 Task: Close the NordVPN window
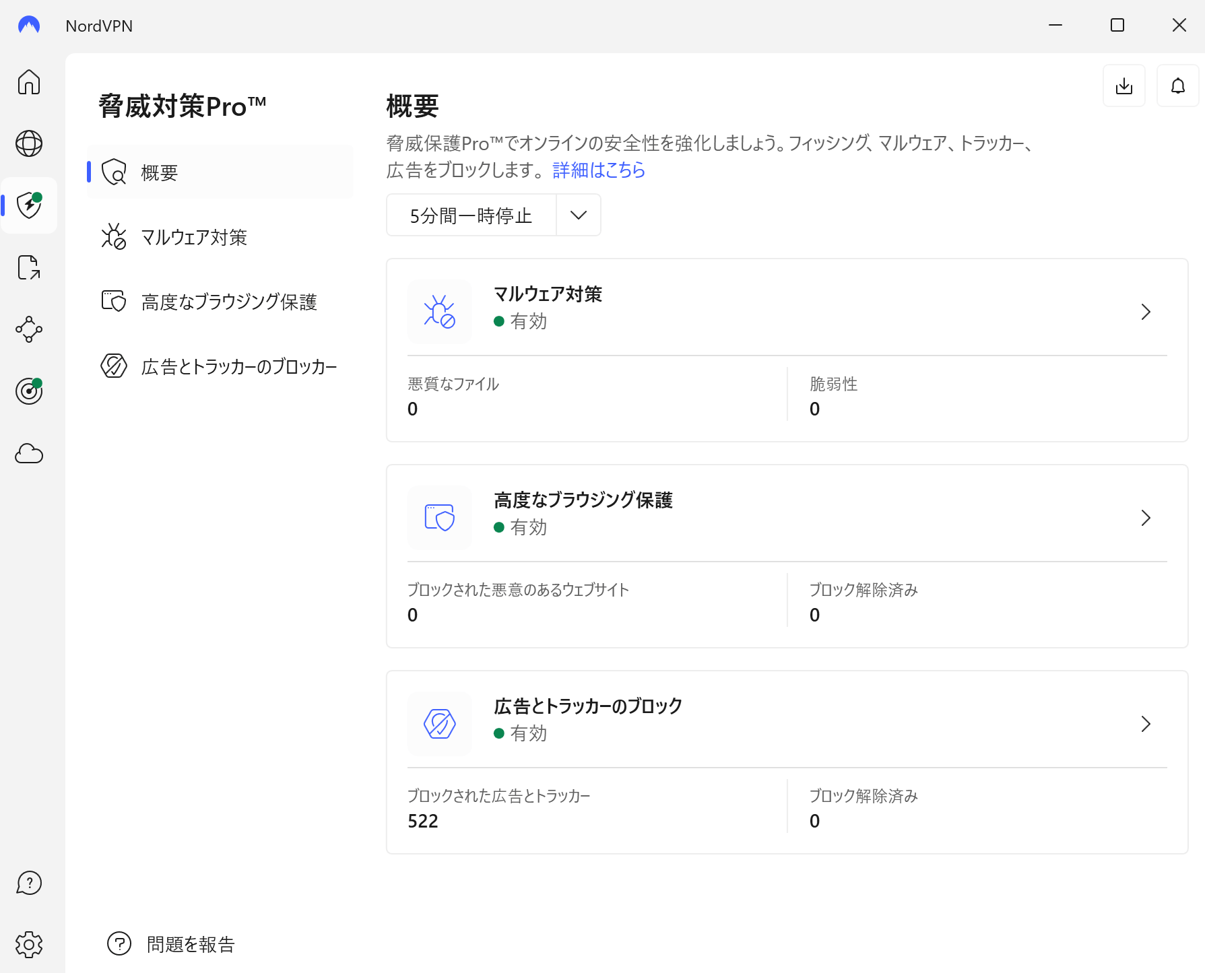tap(1179, 25)
